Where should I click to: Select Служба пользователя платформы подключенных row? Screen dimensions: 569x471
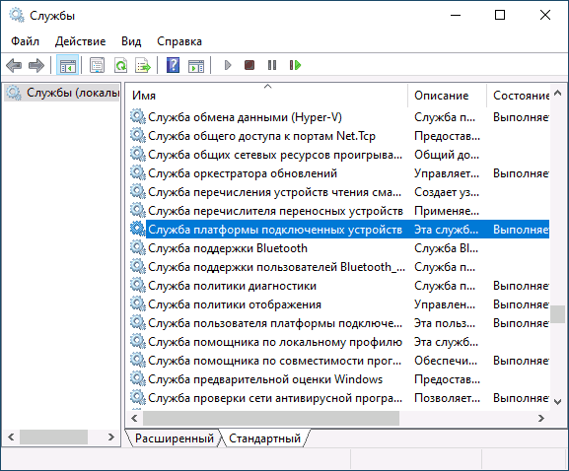click(339, 323)
